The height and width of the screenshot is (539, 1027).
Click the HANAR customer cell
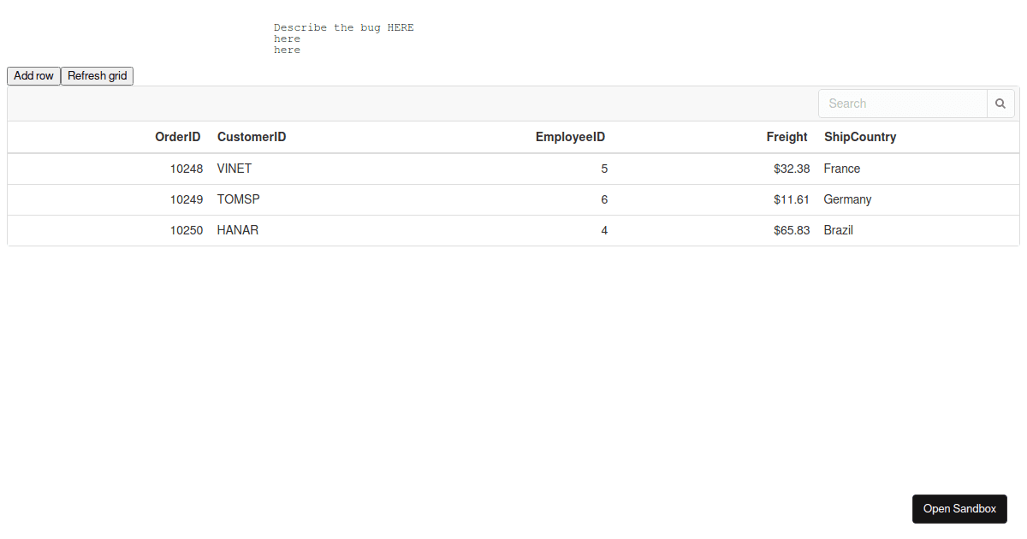tap(238, 230)
